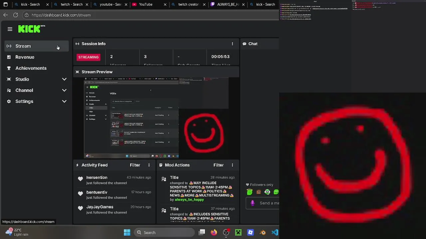Close the YouTube browser tab
Screen dimensions: 426x239
[165, 5]
